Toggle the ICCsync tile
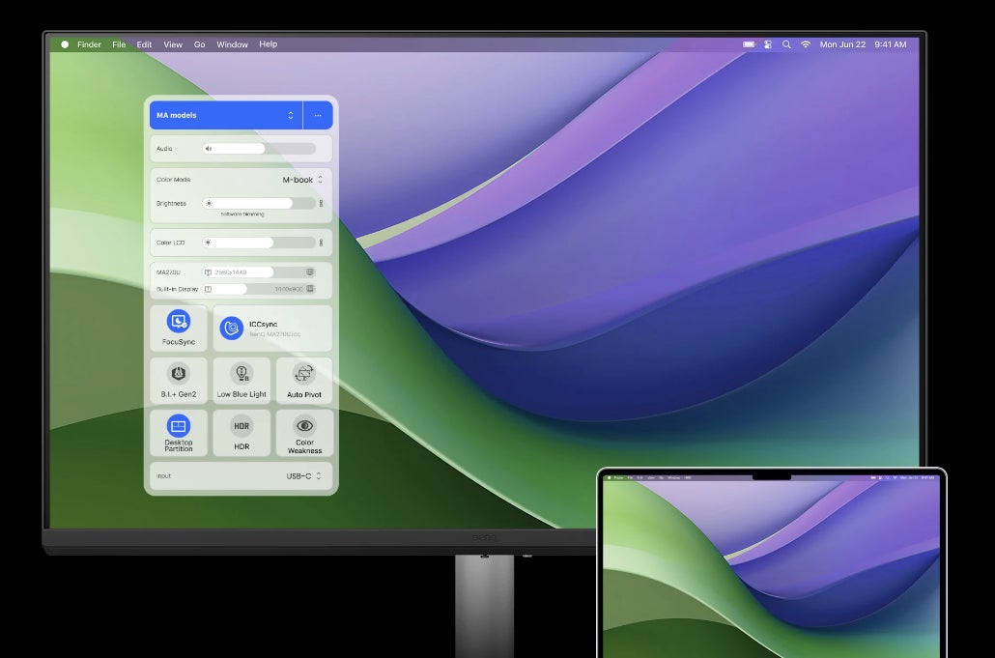 pyautogui.click(x=272, y=329)
